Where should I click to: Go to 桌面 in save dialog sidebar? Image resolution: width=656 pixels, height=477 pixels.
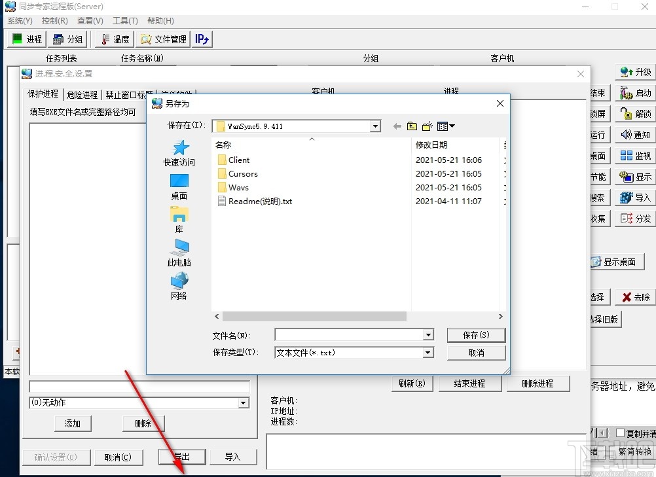point(179,187)
